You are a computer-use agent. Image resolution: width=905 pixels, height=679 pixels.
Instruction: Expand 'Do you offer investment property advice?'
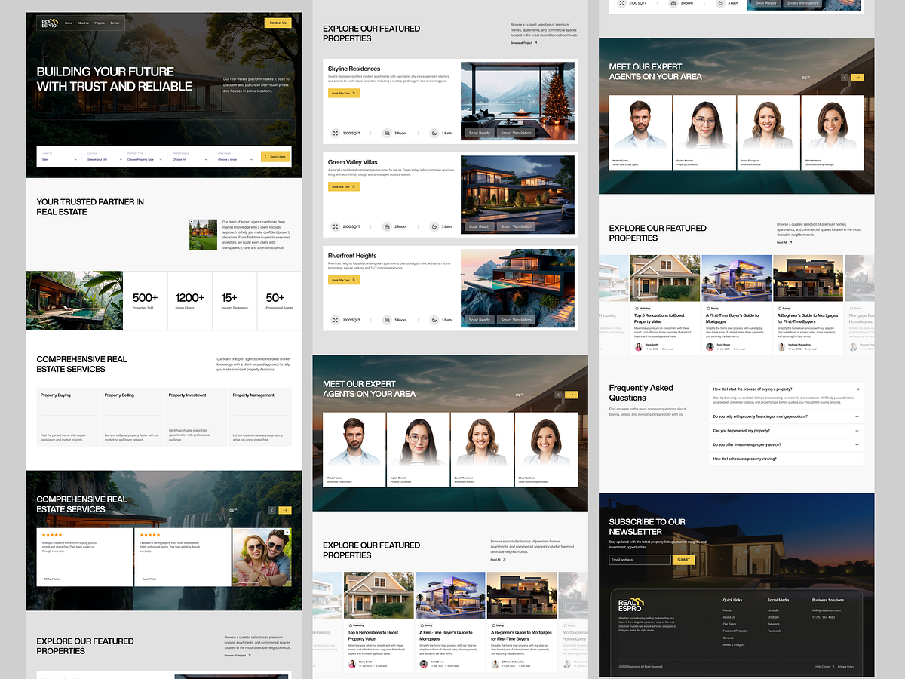(787, 444)
